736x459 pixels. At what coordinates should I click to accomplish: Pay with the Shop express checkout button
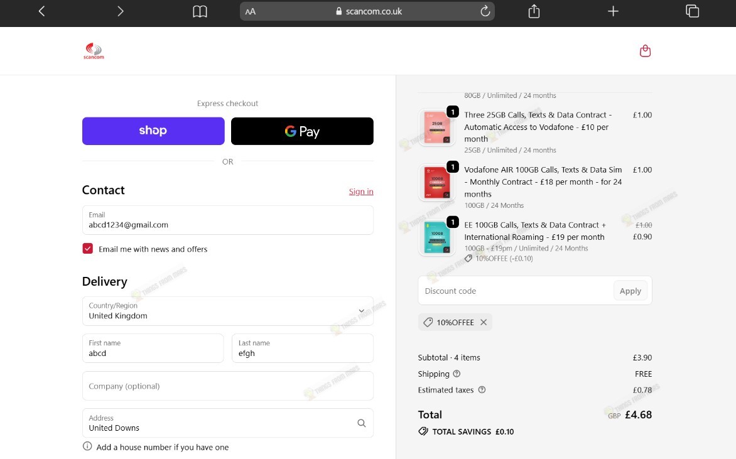pos(153,131)
